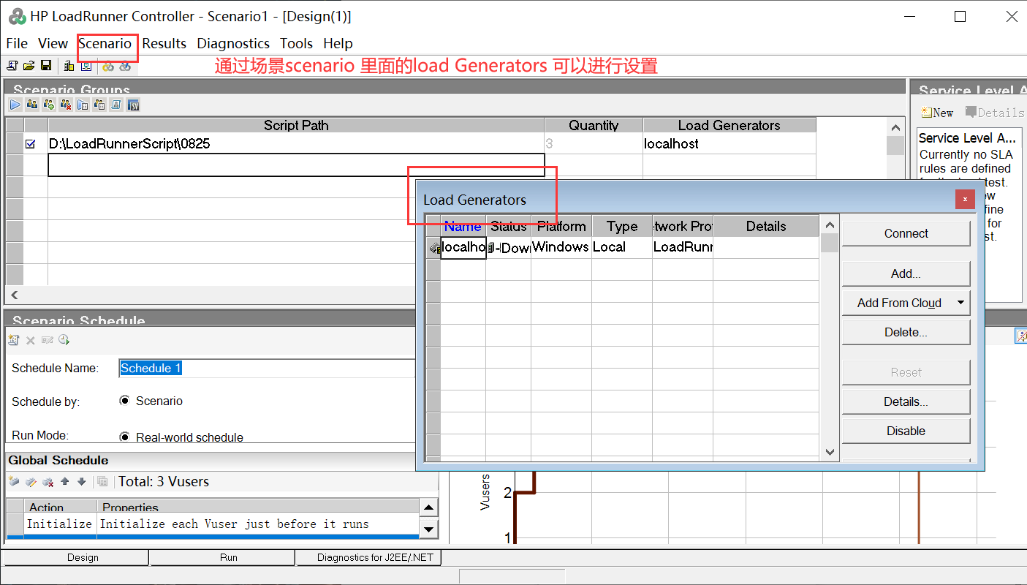The image size is (1027, 585).
Task: Click the Details column header in Load Generators
Action: coord(766,226)
